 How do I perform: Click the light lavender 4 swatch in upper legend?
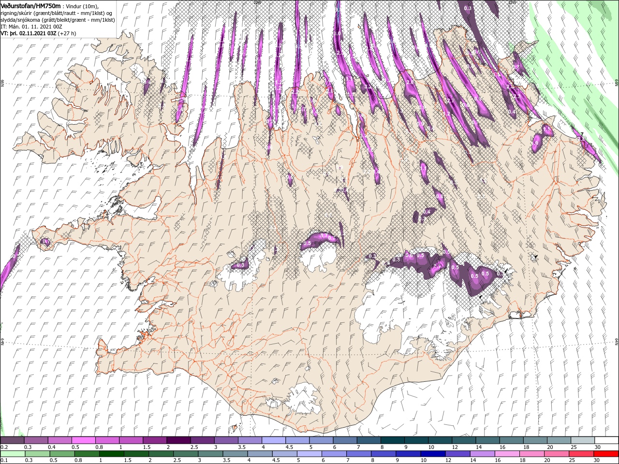273,440
